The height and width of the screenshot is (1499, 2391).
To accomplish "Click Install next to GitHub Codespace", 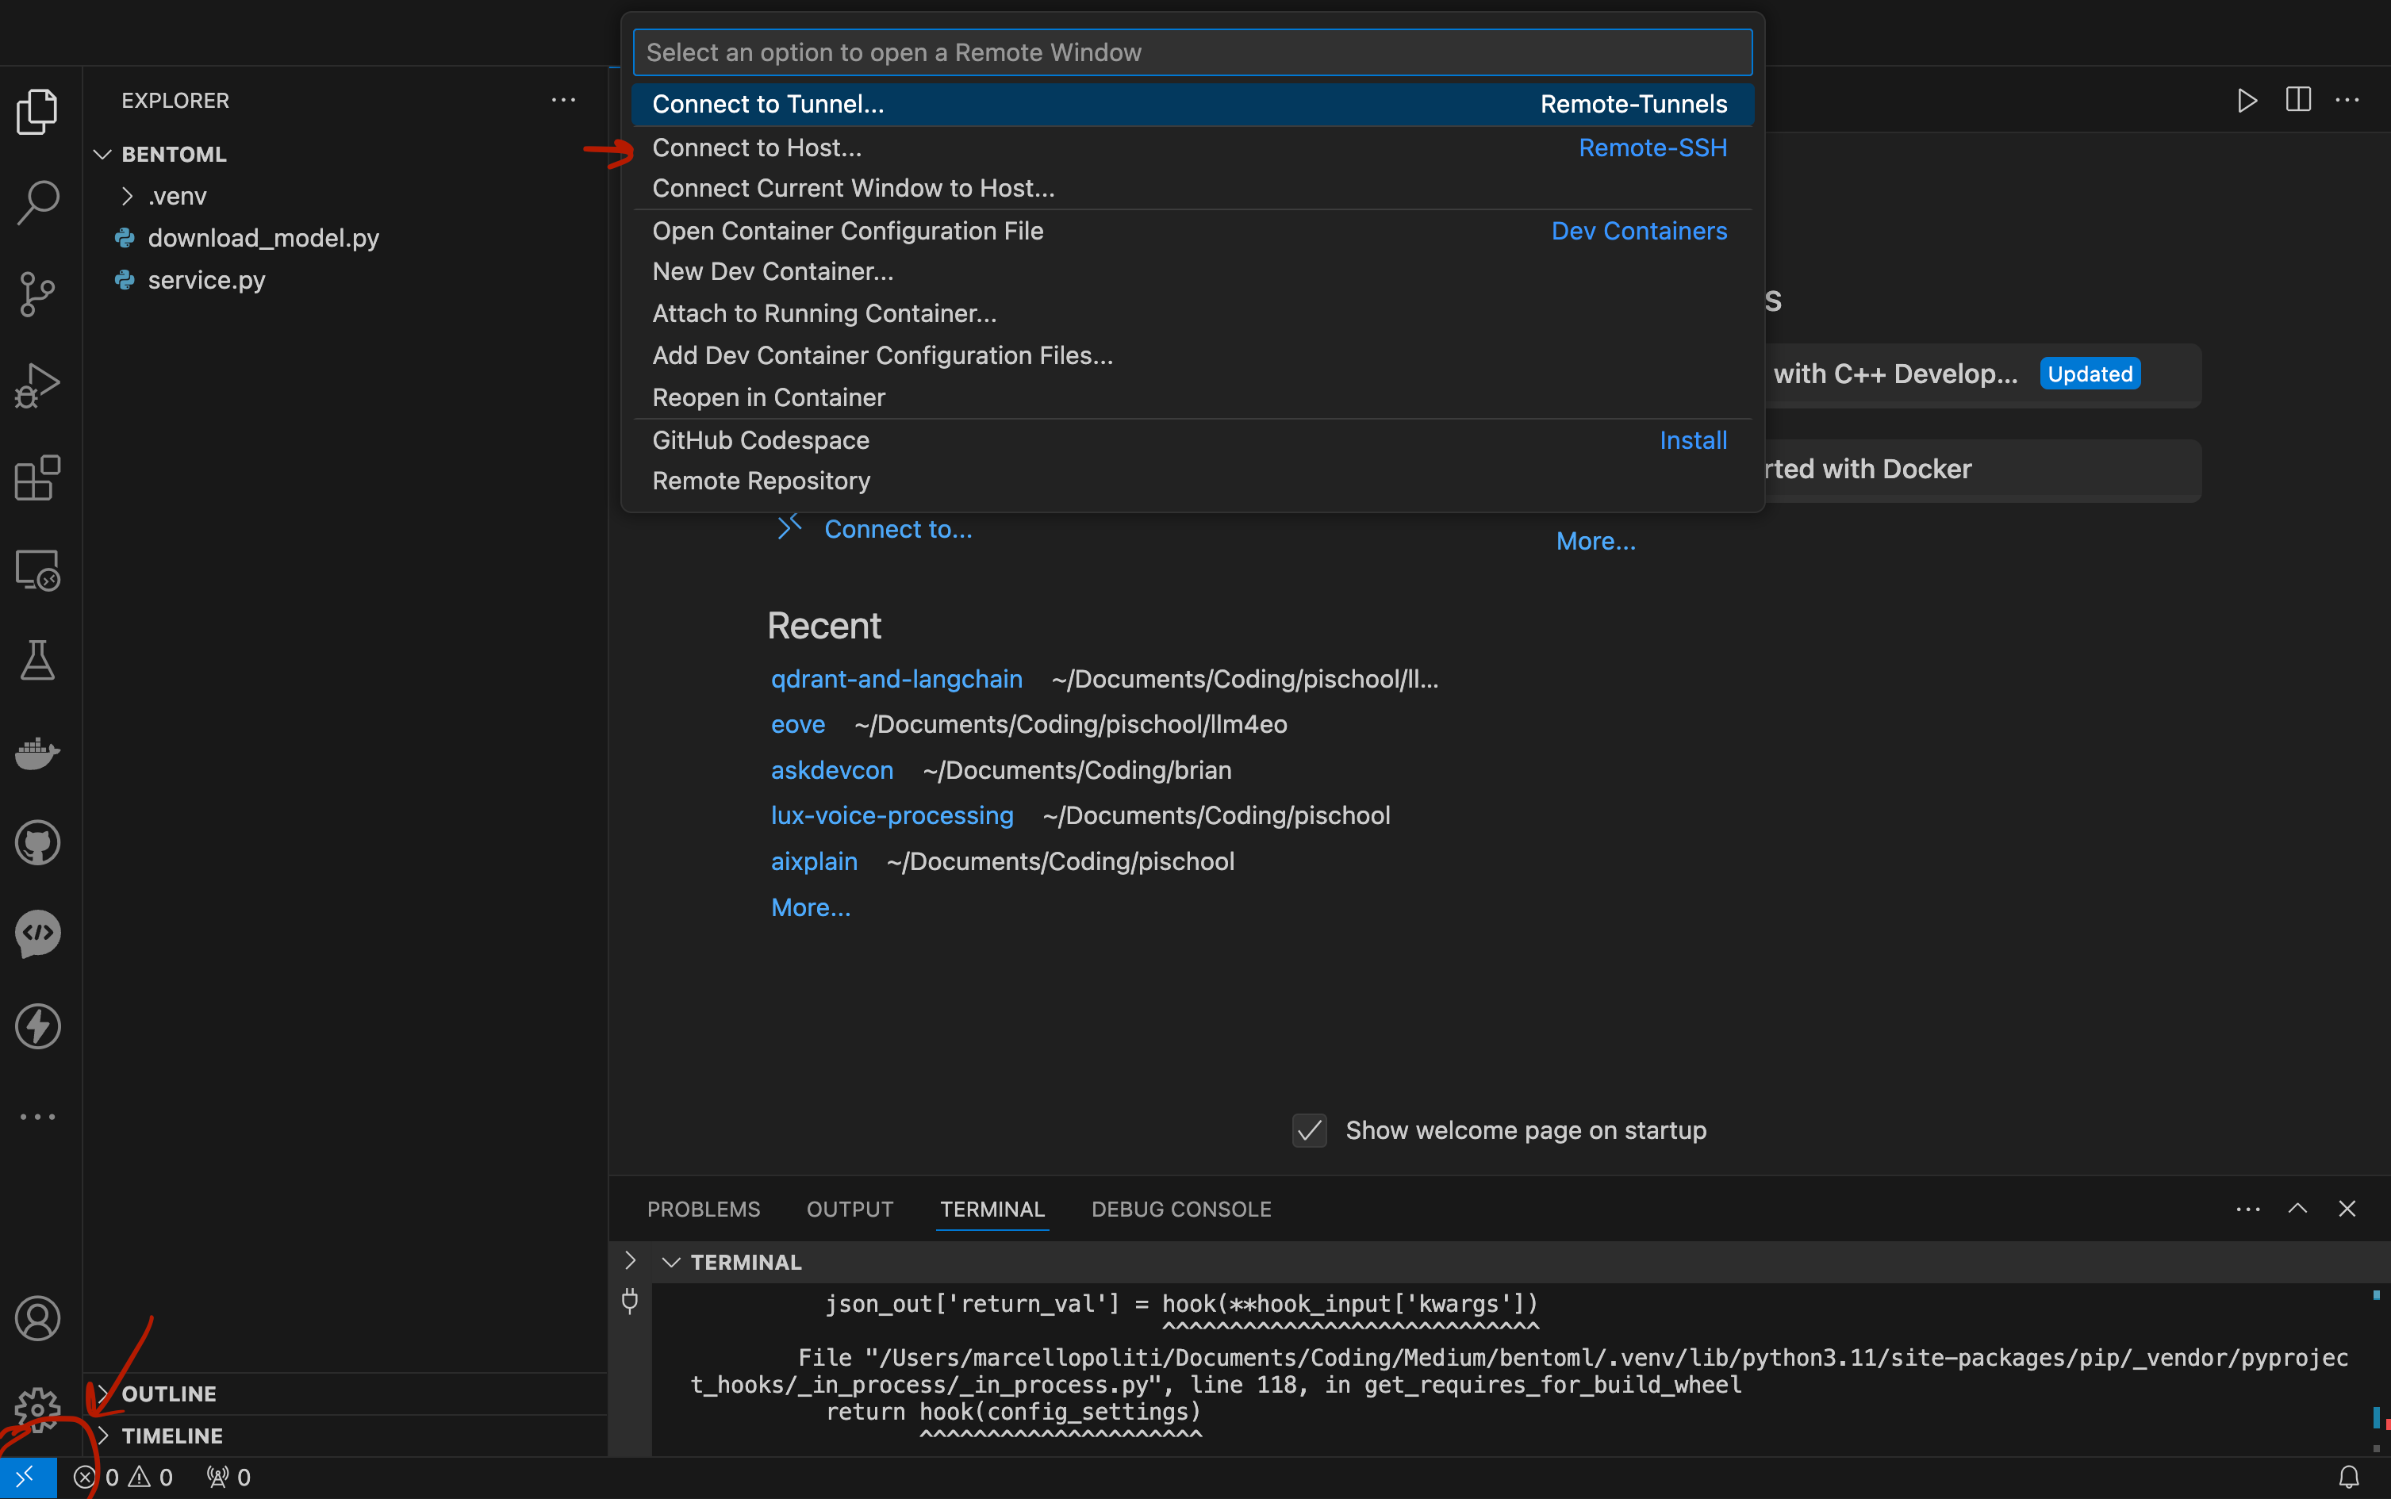I will tap(1692, 440).
